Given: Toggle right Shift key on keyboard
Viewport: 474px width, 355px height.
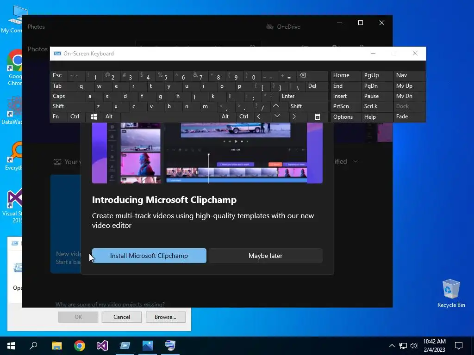Looking at the screenshot, I should click(308, 106).
